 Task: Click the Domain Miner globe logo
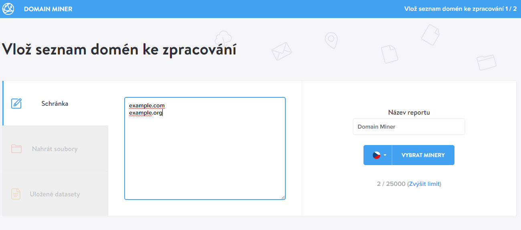8,9
